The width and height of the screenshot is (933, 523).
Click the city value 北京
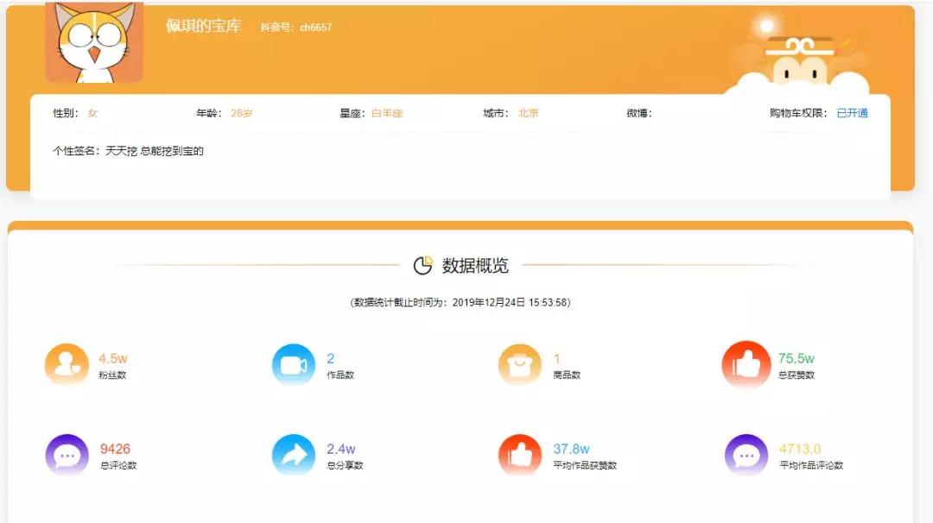click(x=529, y=113)
